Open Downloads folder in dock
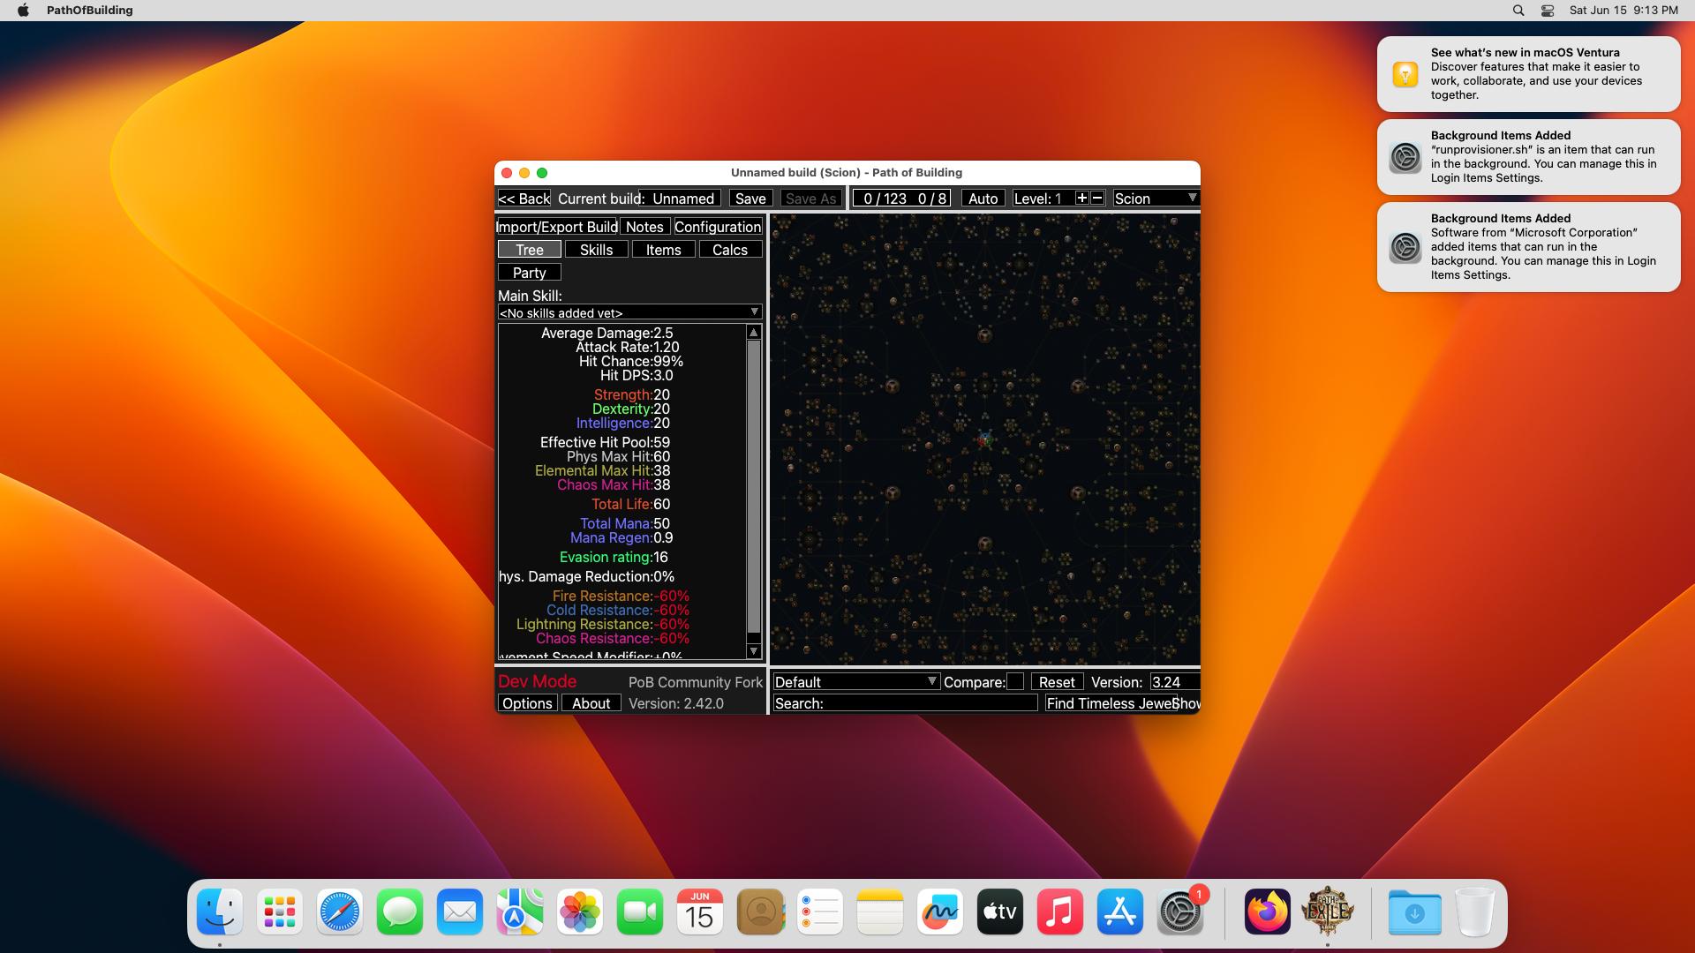Screen dimensions: 1695x953 1414,912
